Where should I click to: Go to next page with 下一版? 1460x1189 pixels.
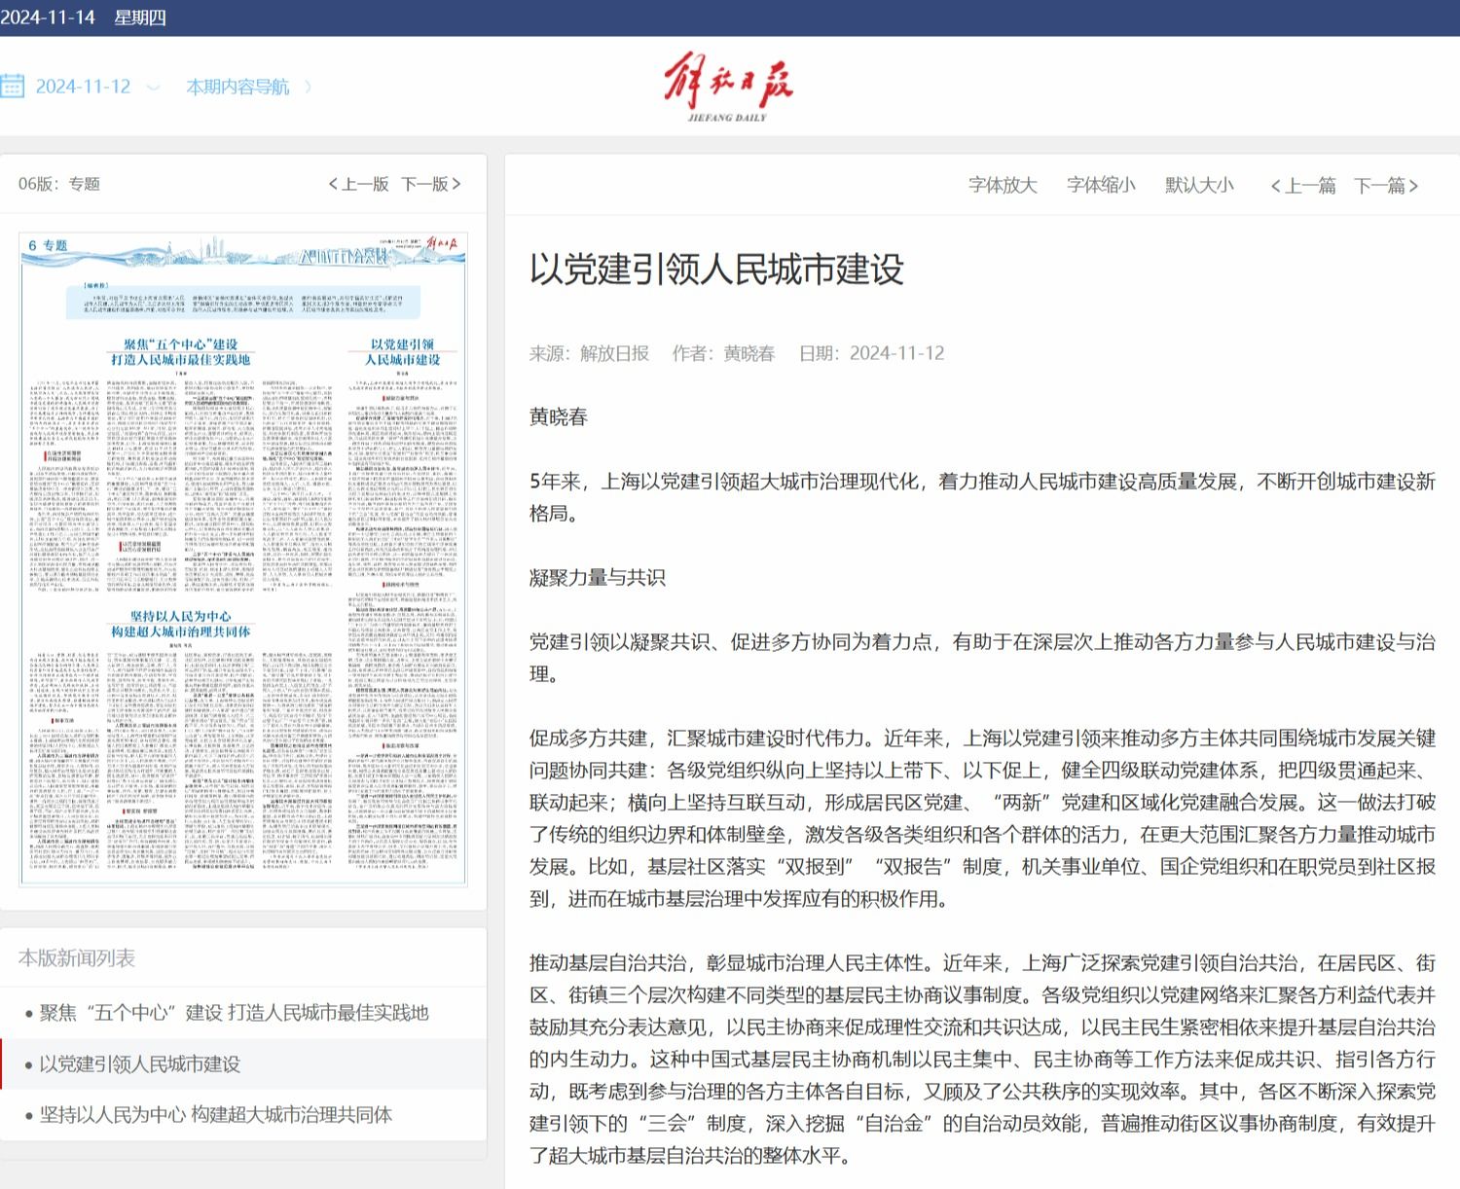pyautogui.click(x=430, y=184)
